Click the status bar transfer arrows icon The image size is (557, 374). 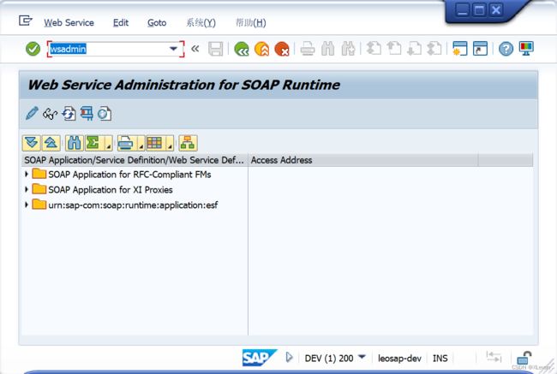(x=494, y=357)
